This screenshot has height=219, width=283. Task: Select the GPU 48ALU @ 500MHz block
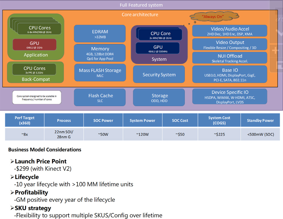[158, 48]
